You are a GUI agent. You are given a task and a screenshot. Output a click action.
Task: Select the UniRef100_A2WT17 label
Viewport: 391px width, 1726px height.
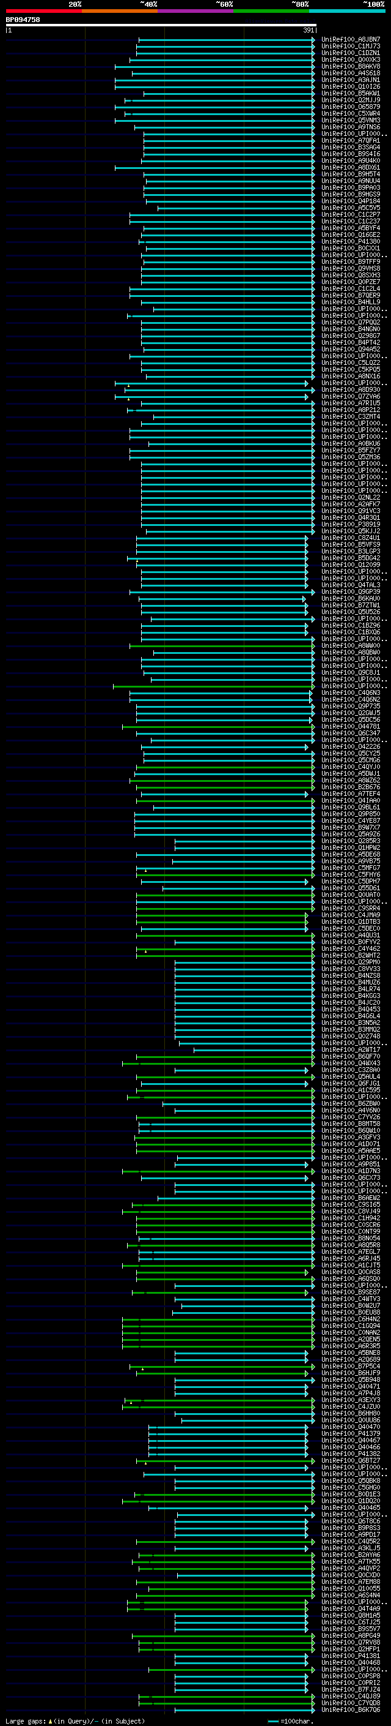point(351,1050)
